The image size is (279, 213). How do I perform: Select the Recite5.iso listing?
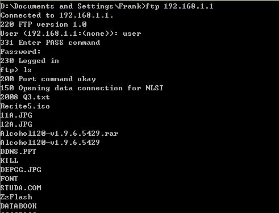[25, 106]
